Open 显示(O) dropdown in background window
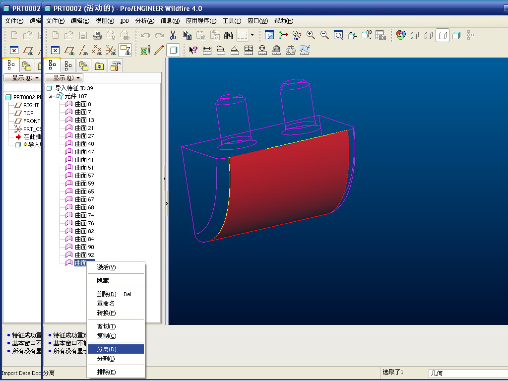Screen dimensions: 508x381 pyautogui.click(x=22, y=78)
